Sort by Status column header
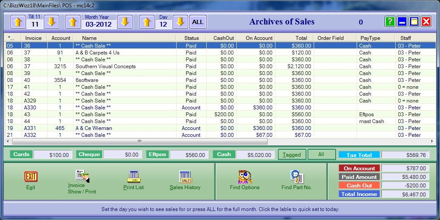Screen dimensions: 440x220 (x=191, y=38)
